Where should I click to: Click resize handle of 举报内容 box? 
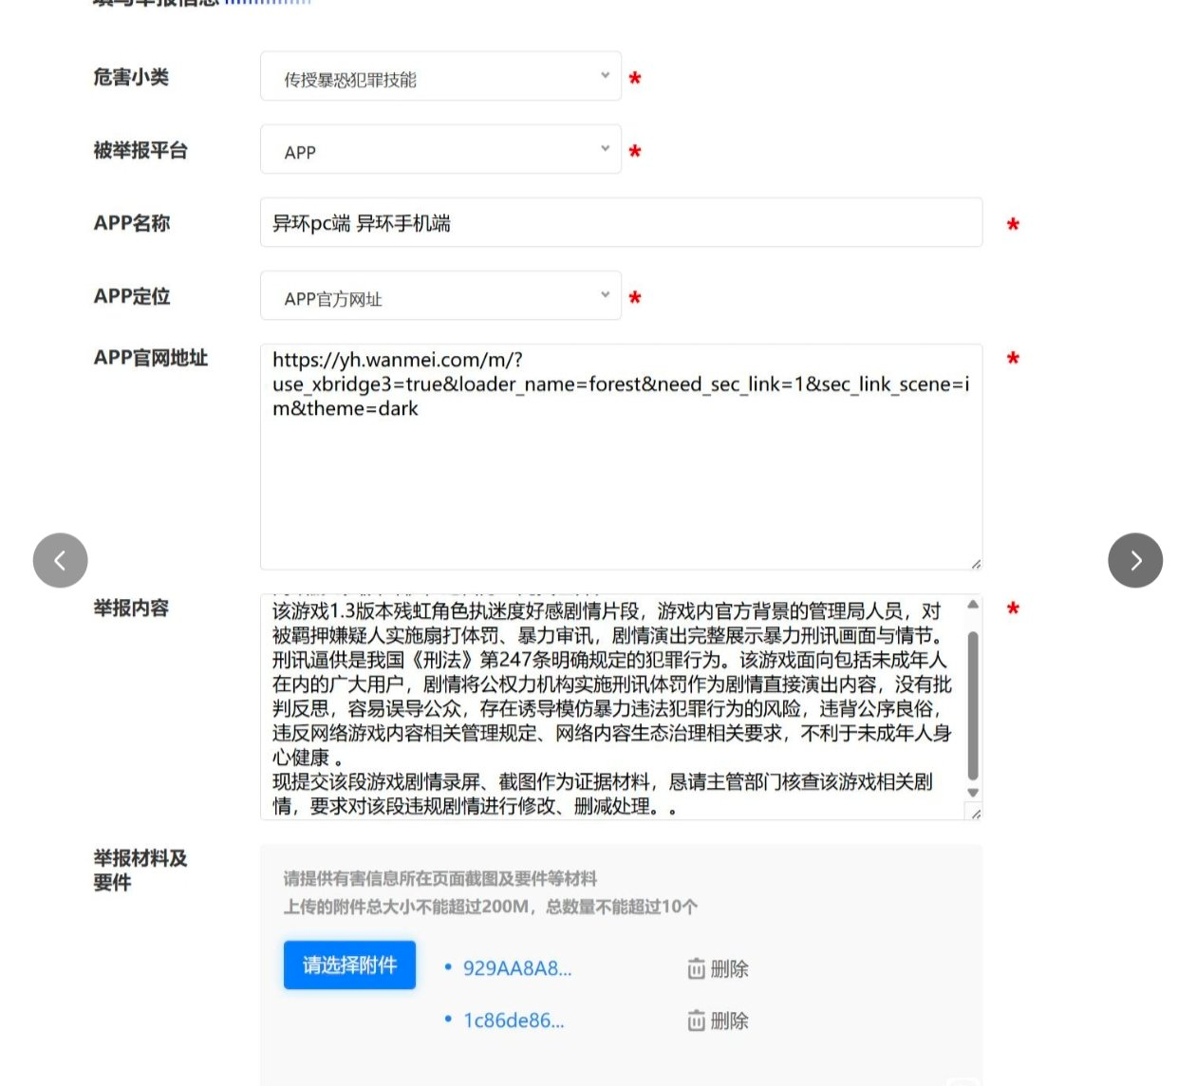pyautogui.click(x=975, y=813)
